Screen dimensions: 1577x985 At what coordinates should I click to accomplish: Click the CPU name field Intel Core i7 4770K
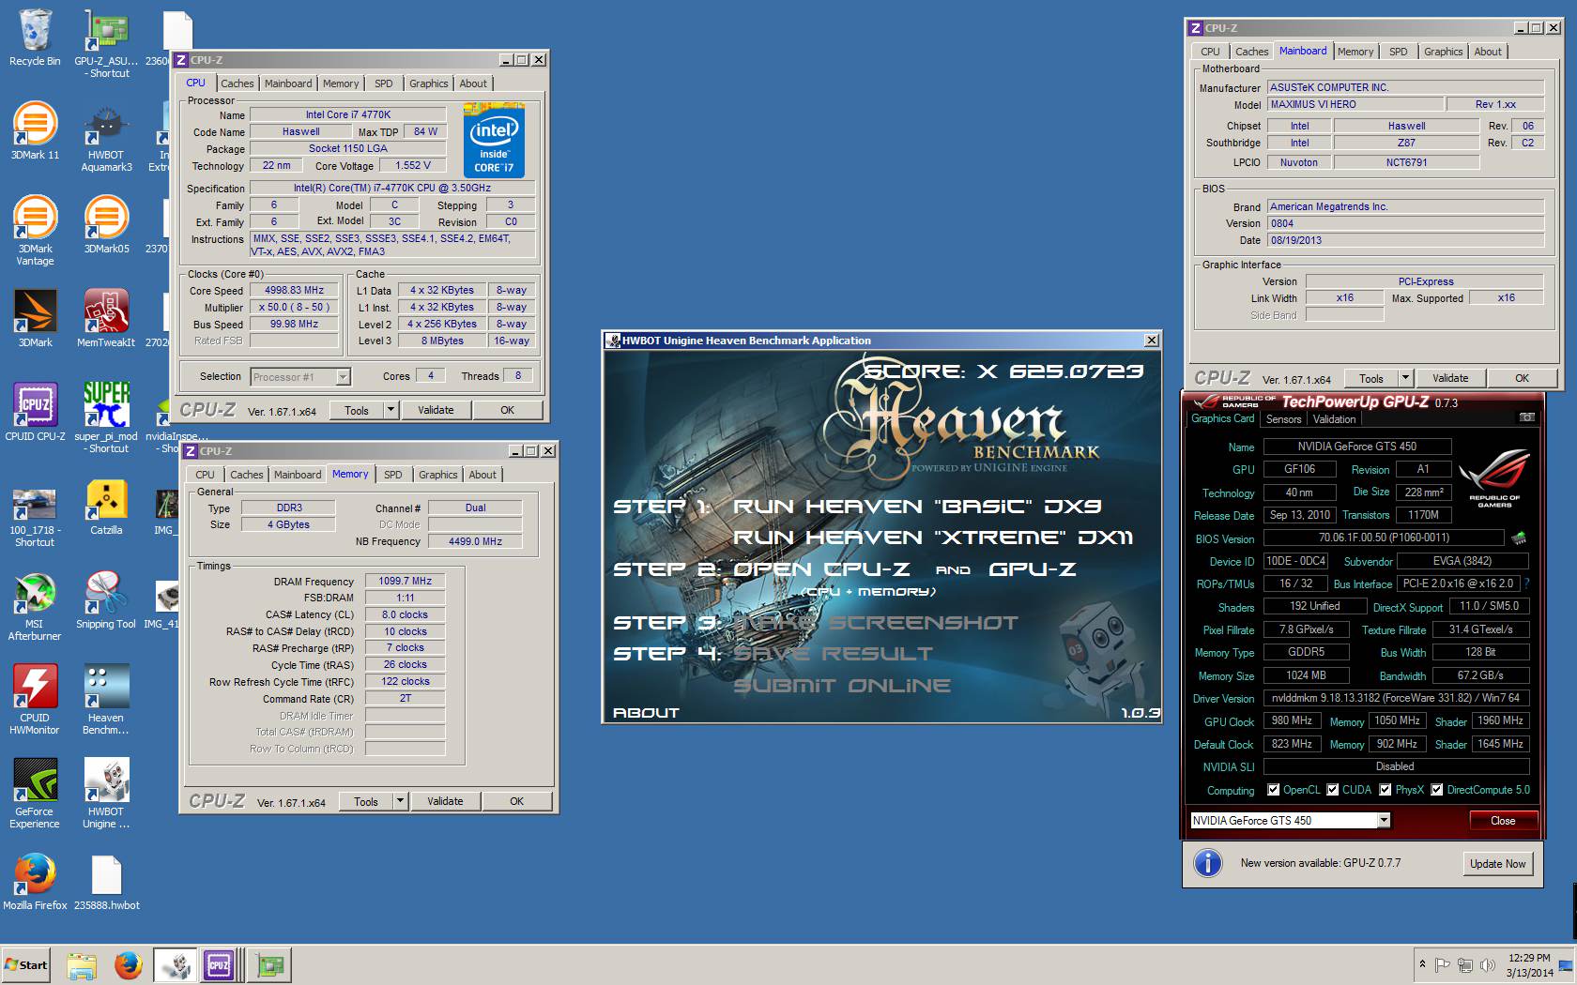348,114
